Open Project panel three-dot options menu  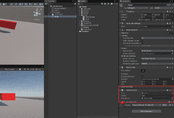click(117, 1)
